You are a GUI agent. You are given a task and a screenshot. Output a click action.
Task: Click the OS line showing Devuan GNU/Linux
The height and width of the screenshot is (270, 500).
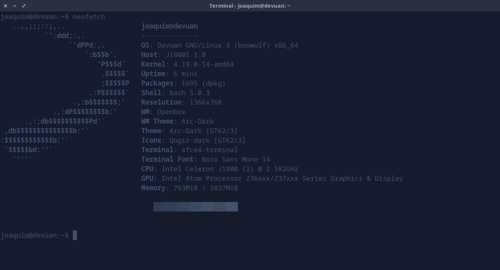click(x=220, y=45)
